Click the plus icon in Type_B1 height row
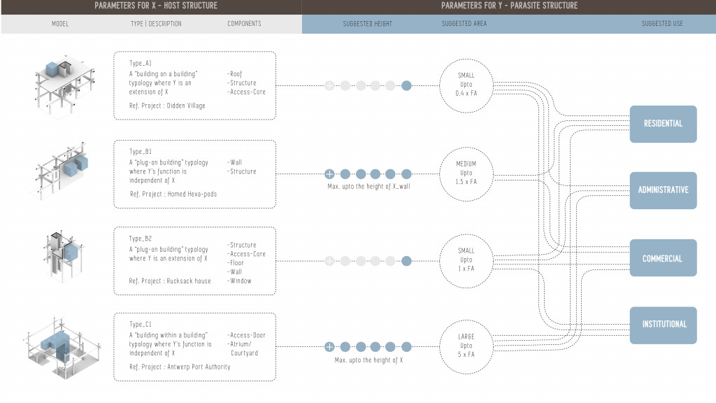This screenshot has height=403, width=716. coord(329,174)
